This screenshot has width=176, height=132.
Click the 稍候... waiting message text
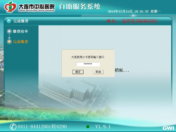tap(122, 70)
